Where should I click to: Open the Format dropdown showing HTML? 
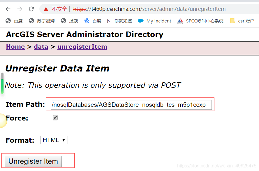coord(54,140)
